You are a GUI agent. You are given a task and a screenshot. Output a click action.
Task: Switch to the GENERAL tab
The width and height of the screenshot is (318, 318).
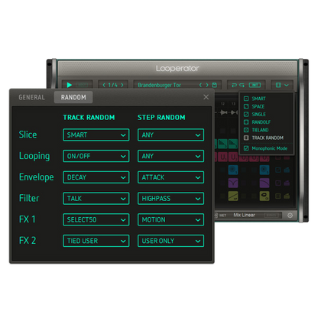31,97
